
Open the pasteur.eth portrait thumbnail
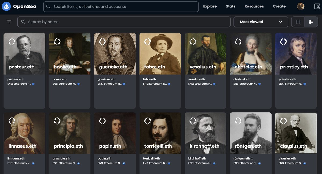[24, 54]
